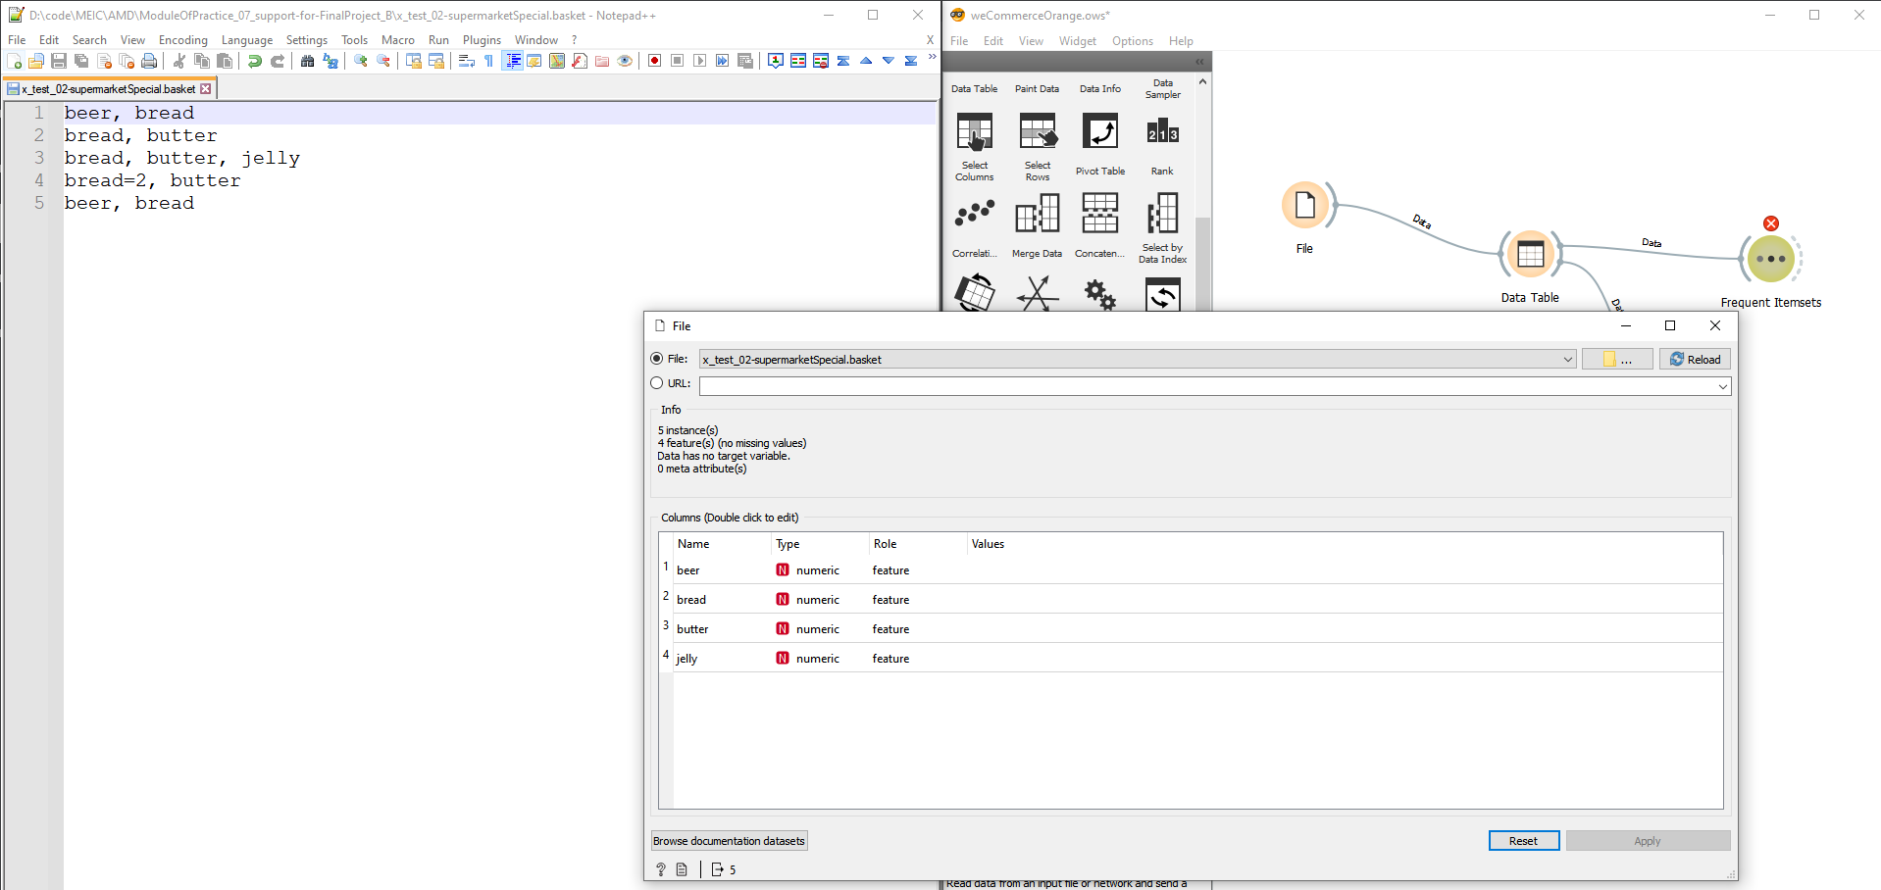This screenshot has width=1881, height=890.
Task: Click the green Undo arrow in Notepad++
Action: [255, 61]
